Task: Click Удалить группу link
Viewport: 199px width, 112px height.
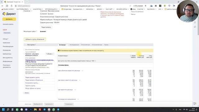Action: (x=30, y=86)
